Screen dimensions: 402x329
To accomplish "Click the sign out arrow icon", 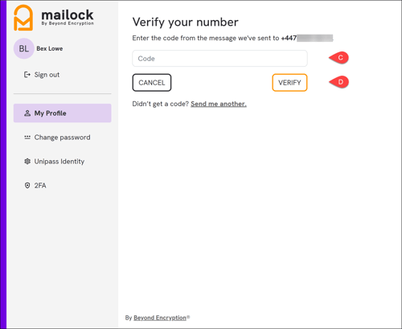I will point(27,75).
